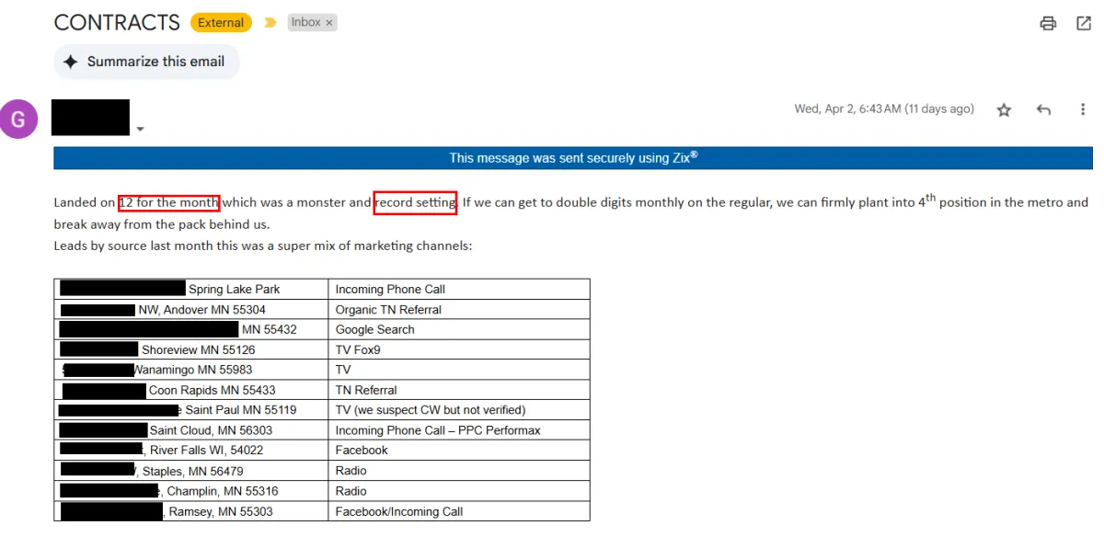Remove the Inbox label with the x
The height and width of the screenshot is (537, 1104).
329,22
